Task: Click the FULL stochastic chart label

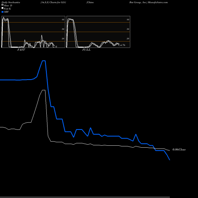Action: 86,50
